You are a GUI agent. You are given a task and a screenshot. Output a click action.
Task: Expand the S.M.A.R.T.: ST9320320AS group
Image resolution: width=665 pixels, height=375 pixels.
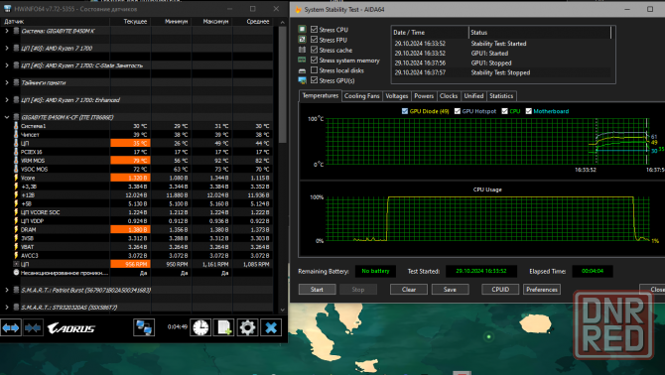(x=7, y=308)
